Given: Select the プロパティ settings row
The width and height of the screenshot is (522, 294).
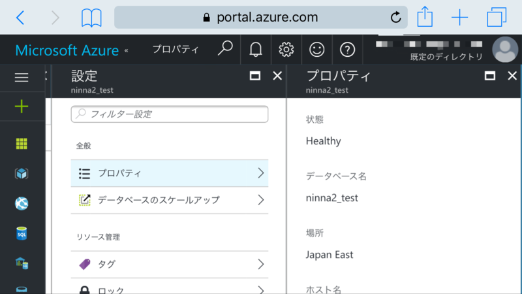Looking at the screenshot, I should [x=170, y=173].
